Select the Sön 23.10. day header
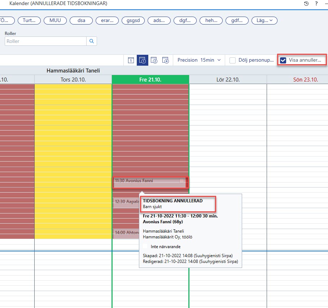328x308 pixels. pyautogui.click(x=305, y=80)
